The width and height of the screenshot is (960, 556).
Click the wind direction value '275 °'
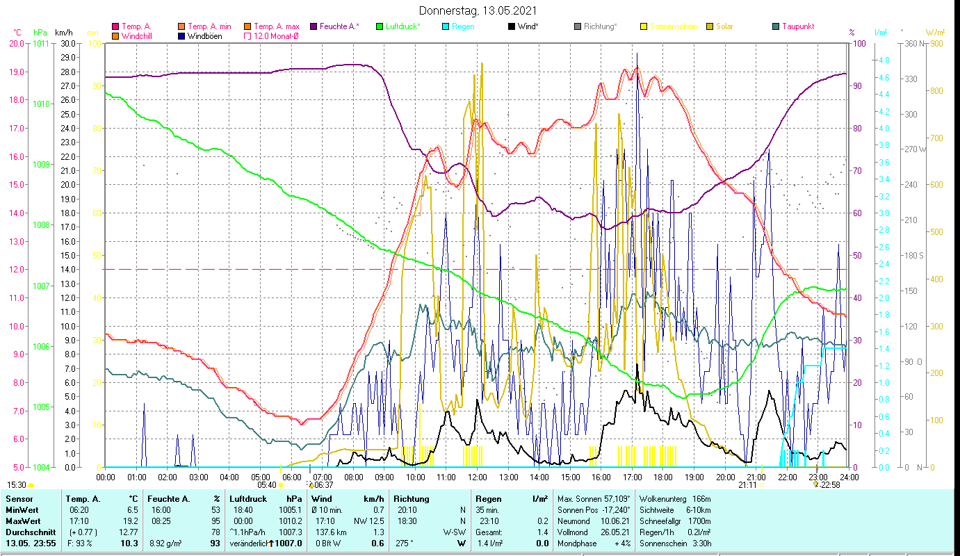point(405,543)
